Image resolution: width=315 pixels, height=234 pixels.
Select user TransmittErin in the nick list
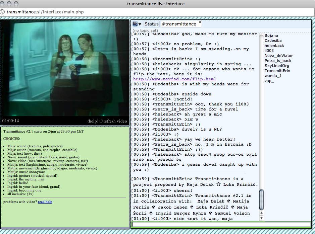(277, 71)
